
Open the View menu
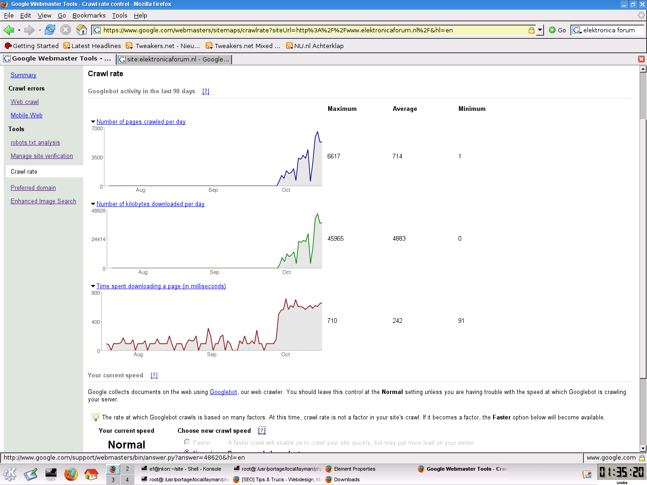tap(44, 15)
